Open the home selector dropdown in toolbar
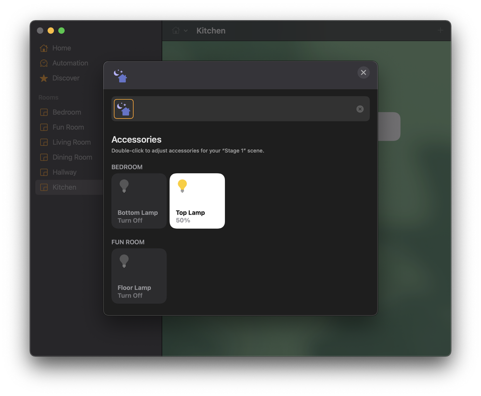Viewport: 481px width, 396px height. (180, 31)
